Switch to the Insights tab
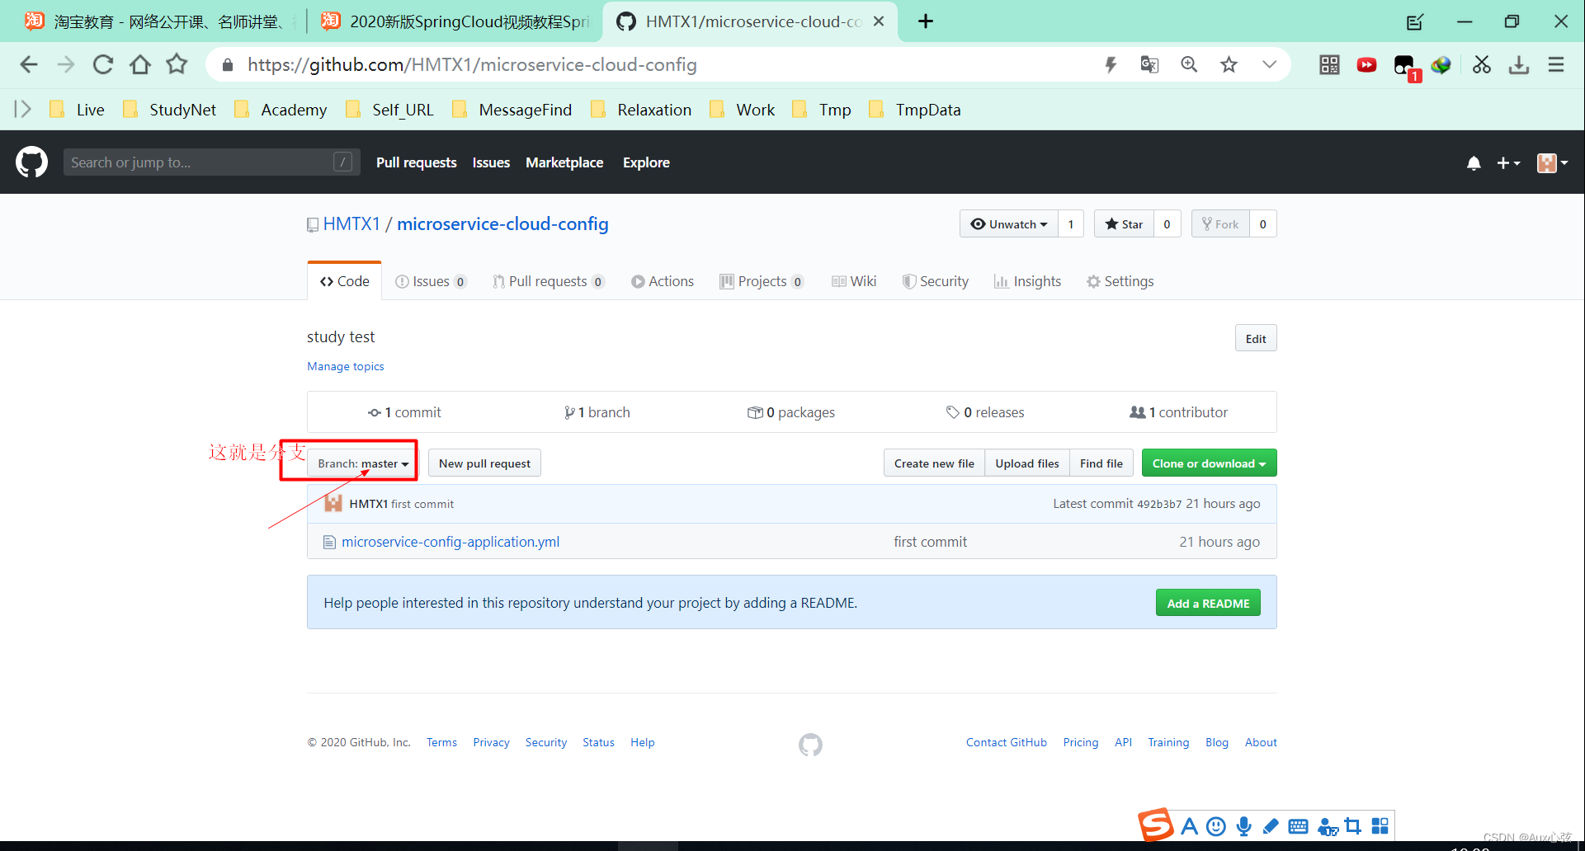The width and height of the screenshot is (1585, 851). (x=1027, y=281)
